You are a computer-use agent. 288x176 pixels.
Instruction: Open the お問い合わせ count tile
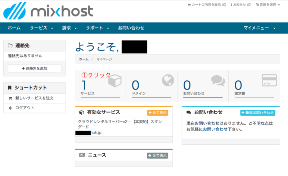click(203, 85)
